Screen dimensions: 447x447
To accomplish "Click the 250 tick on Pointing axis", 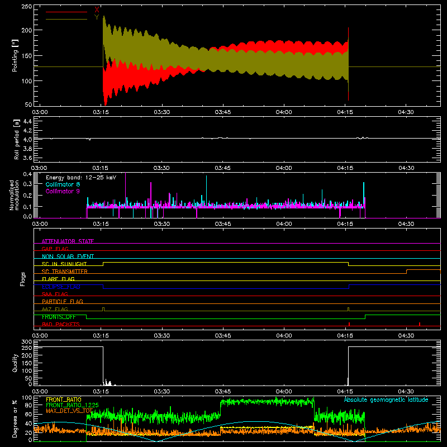I will (x=27, y=6).
